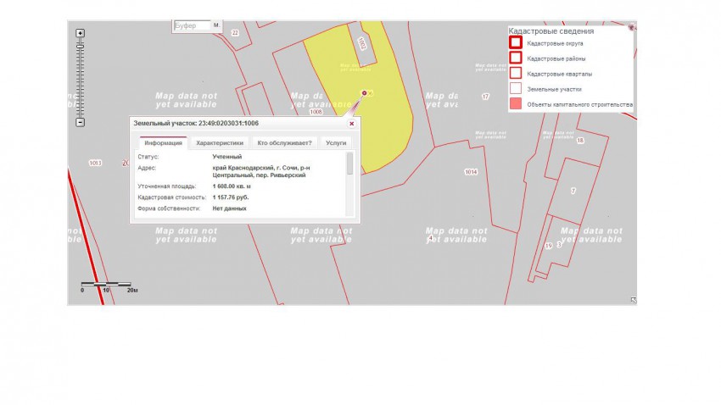Click the zoom in plus button
The width and height of the screenshot is (721, 405).
80,34
